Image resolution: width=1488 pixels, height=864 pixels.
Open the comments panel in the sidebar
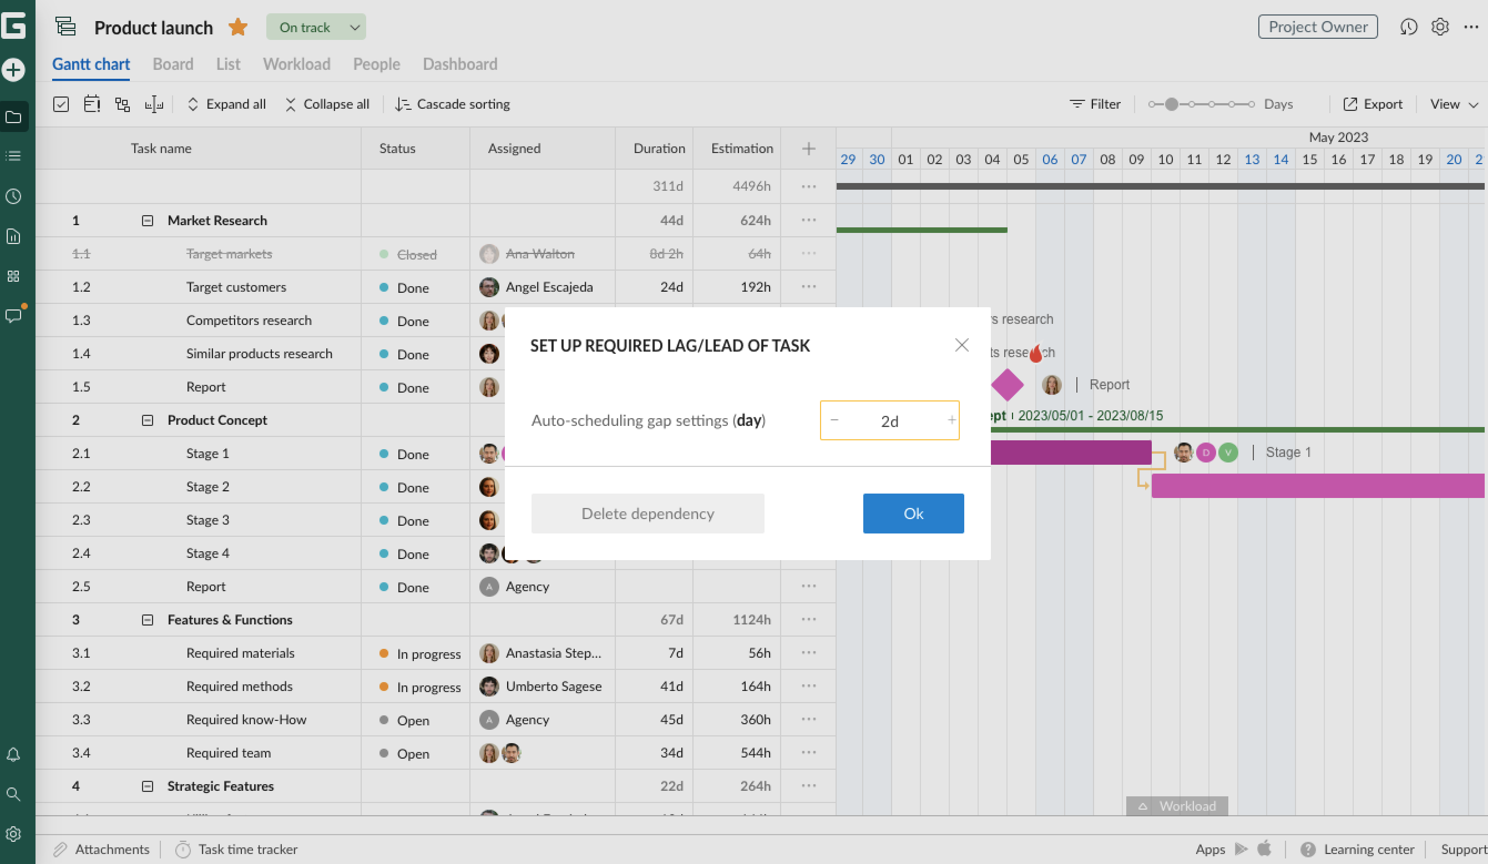(x=13, y=316)
